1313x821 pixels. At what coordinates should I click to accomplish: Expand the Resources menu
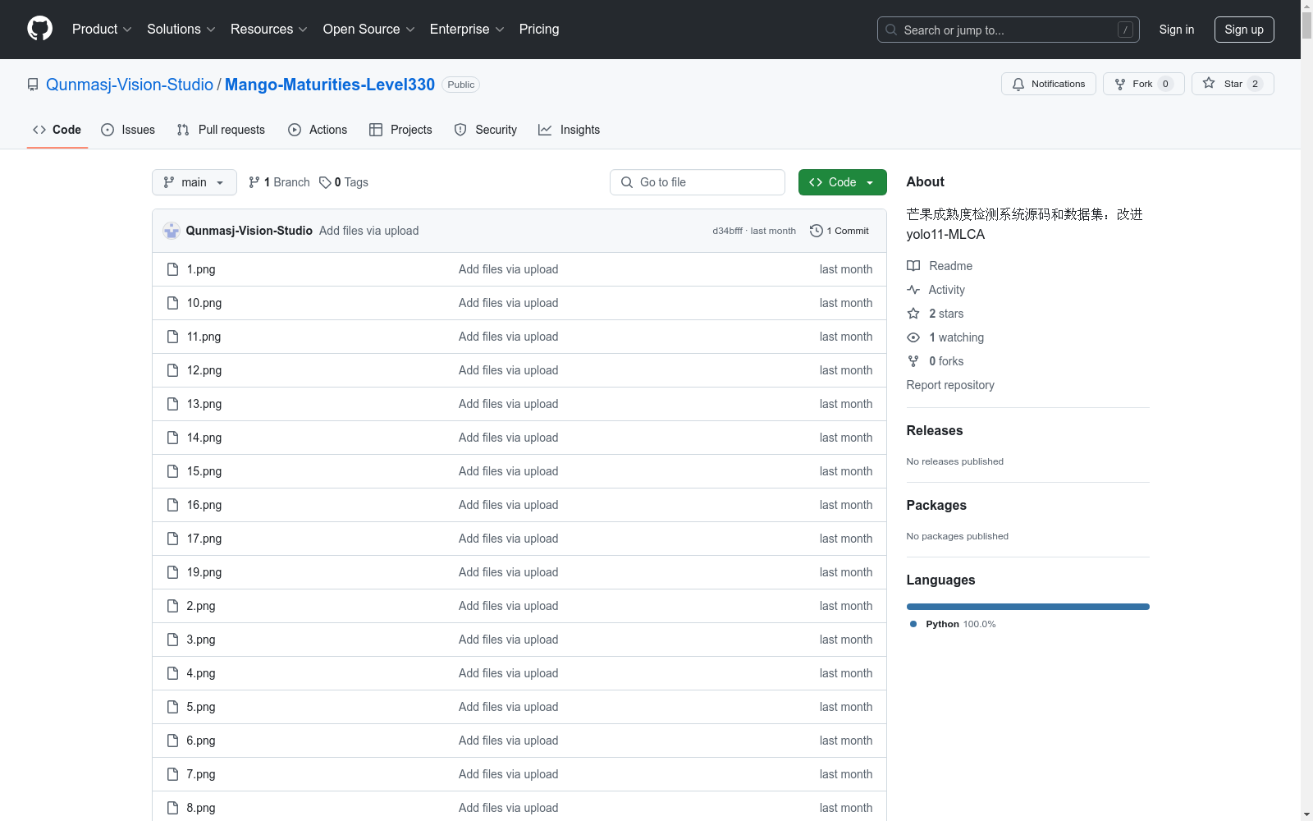(269, 29)
